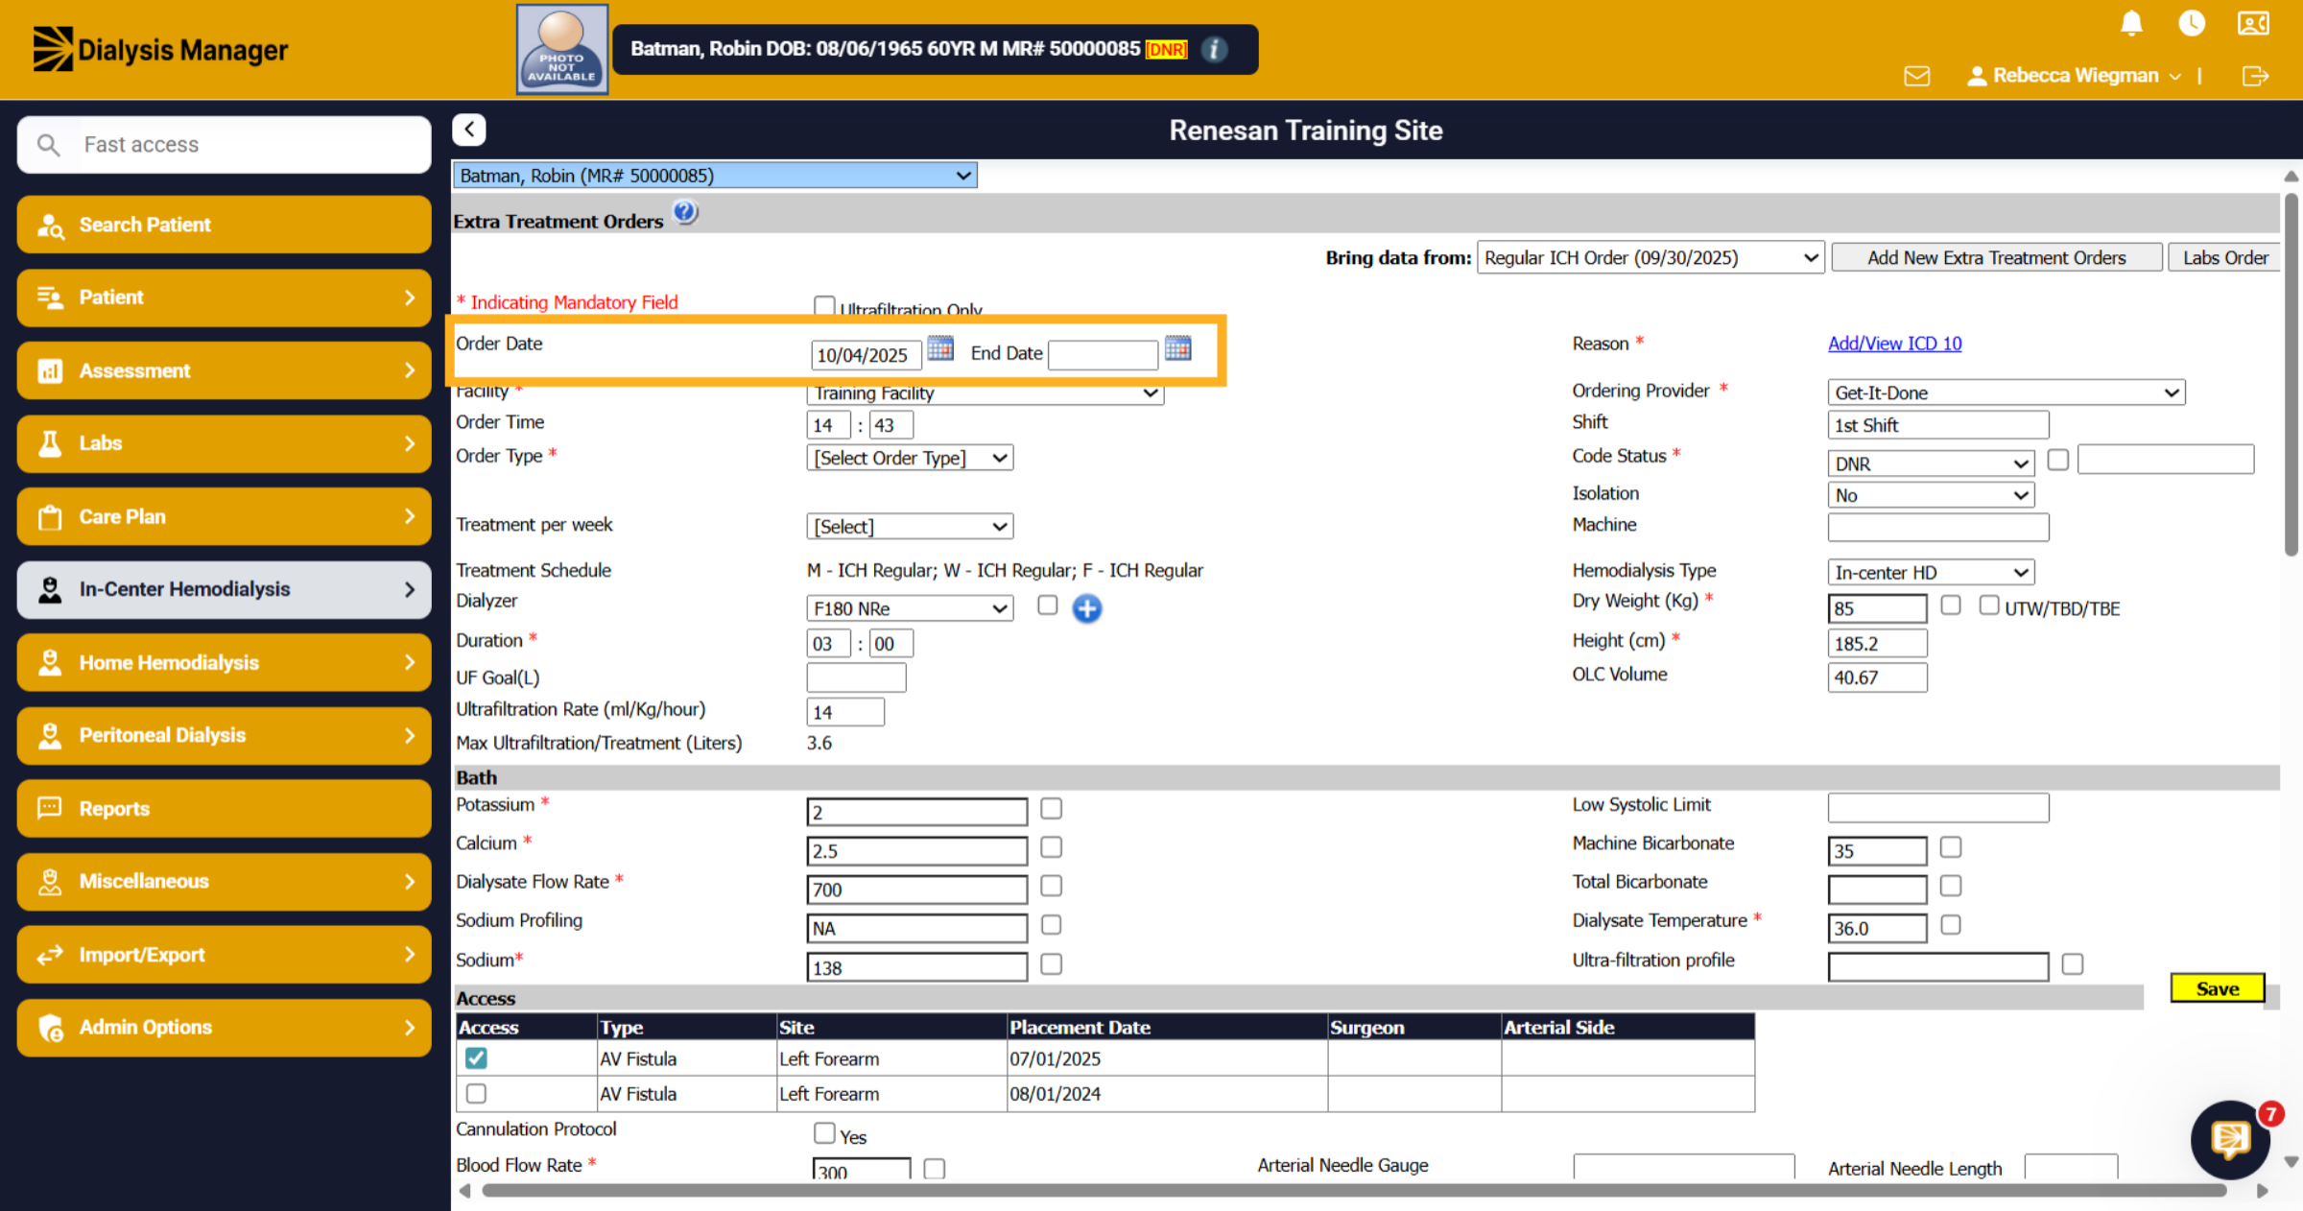Tick the UTW/TBD/TBE checkbox

coord(1988,605)
